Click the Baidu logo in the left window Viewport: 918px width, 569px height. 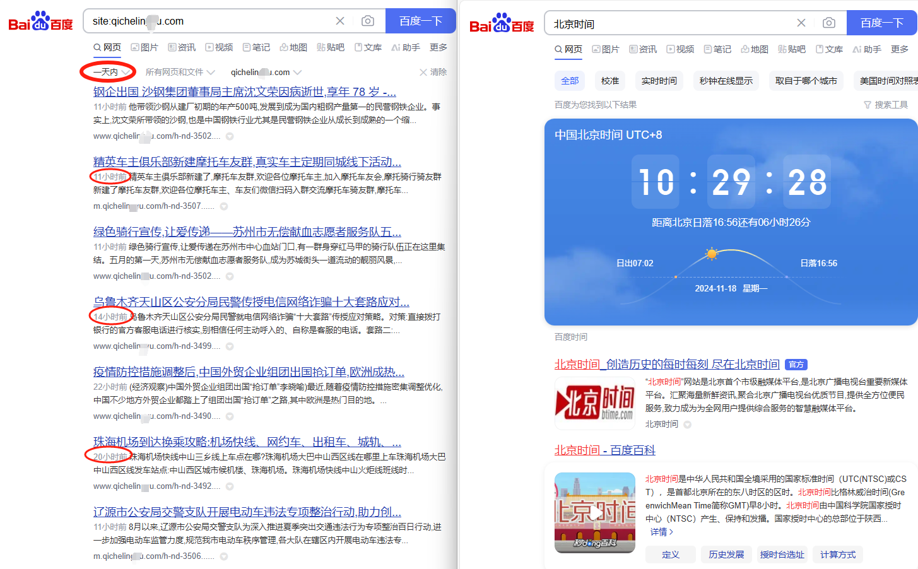pos(40,21)
